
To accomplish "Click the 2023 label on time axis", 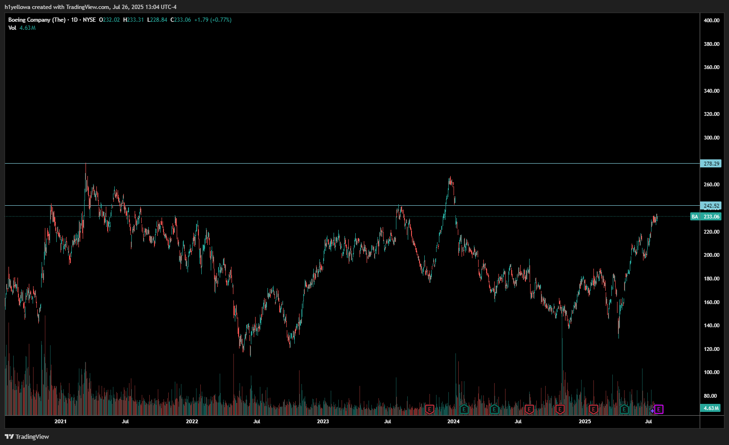I will click(x=323, y=421).
